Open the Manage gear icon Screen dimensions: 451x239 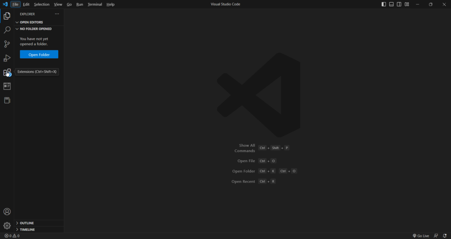pos(7,225)
